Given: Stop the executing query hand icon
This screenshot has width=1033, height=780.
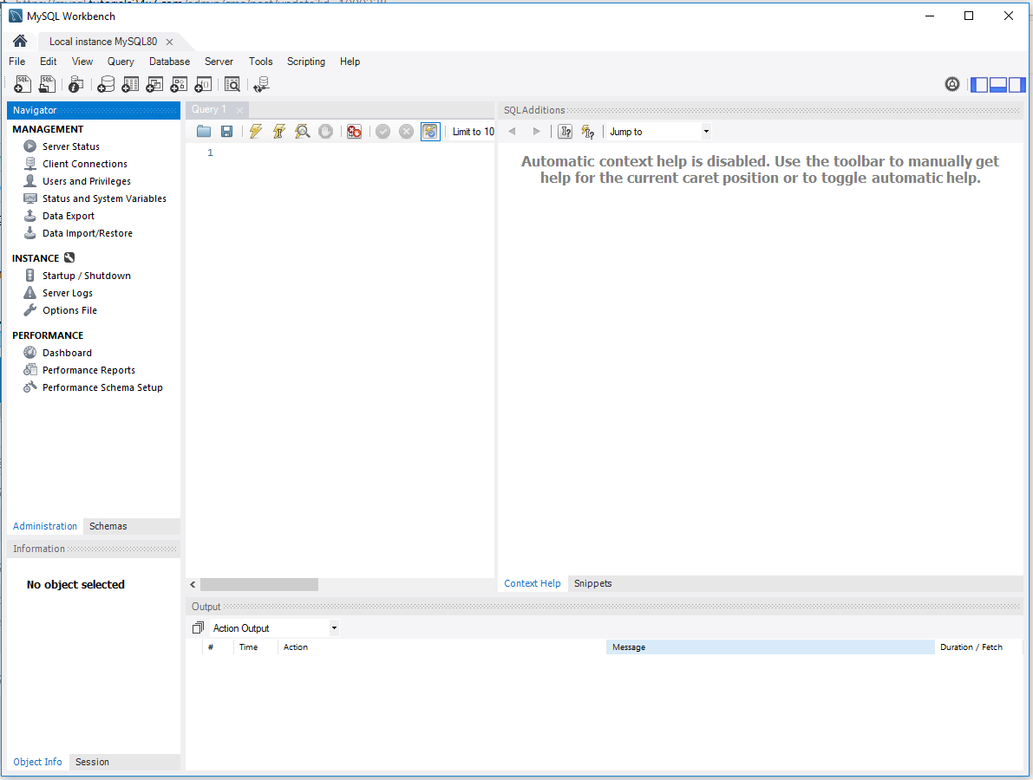Looking at the screenshot, I should [x=325, y=132].
